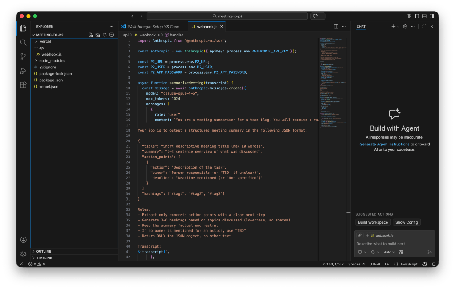Collapse all folders in Explorer
The height and width of the screenshot is (289, 455).
point(112,35)
